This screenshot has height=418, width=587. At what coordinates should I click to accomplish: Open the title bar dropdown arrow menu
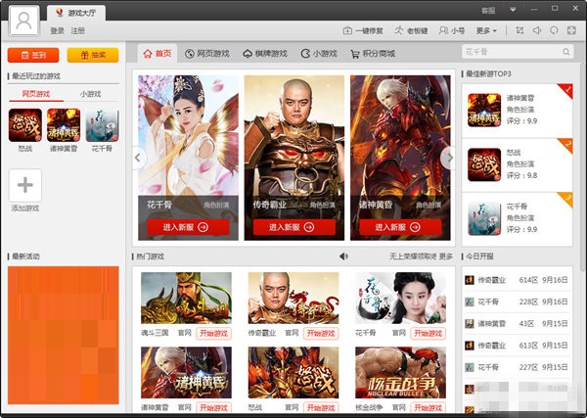[513, 10]
